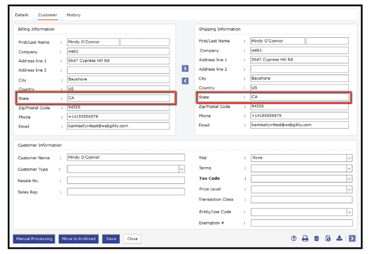Click the help question mark icon
The image size is (369, 254).
[x=294, y=239]
